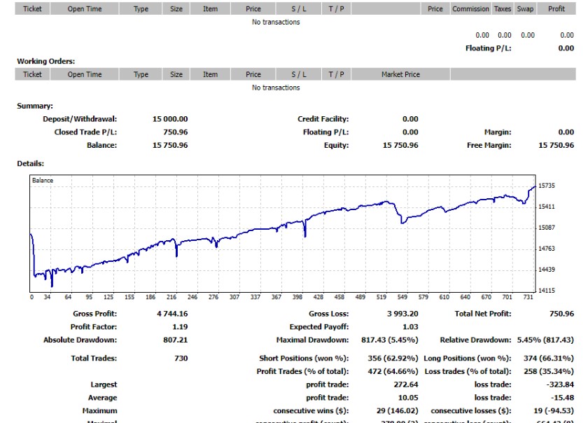Click the Commission column header

pyautogui.click(x=470, y=9)
